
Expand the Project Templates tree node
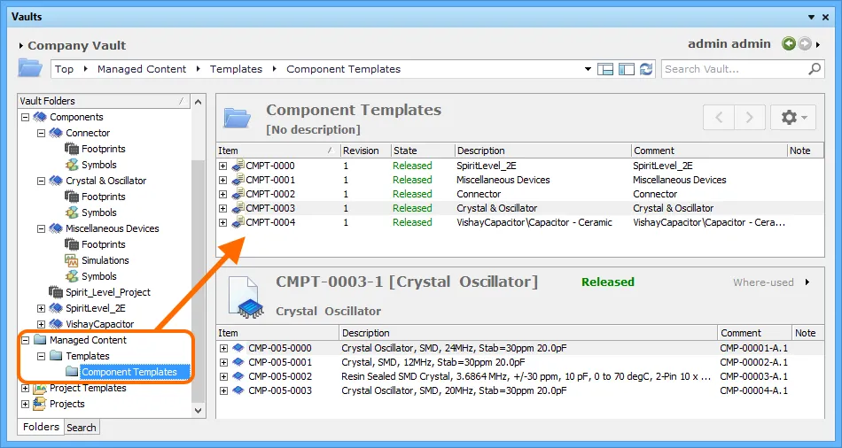pyautogui.click(x=25, y=388)
